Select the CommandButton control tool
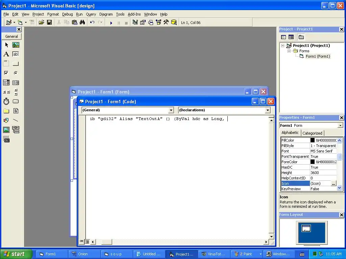This screenshot has height=259, width=346. point(16,64)
